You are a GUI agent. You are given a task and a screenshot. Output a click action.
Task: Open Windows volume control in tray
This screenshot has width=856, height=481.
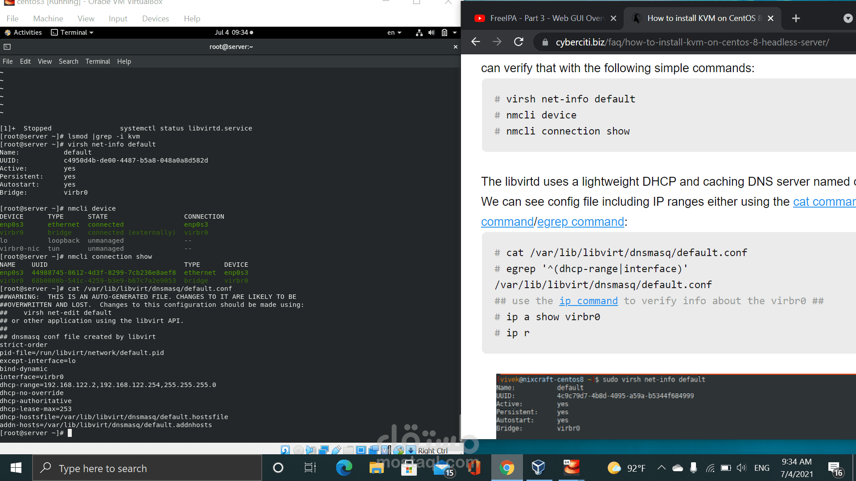click(741, 468)
